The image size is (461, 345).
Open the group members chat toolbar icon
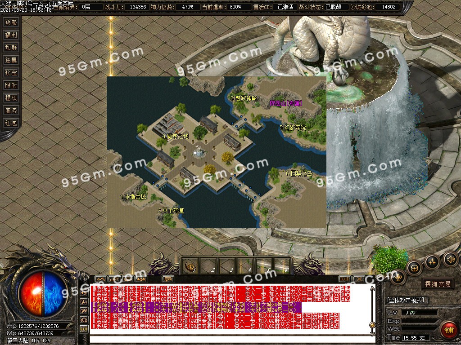point(141,279)
